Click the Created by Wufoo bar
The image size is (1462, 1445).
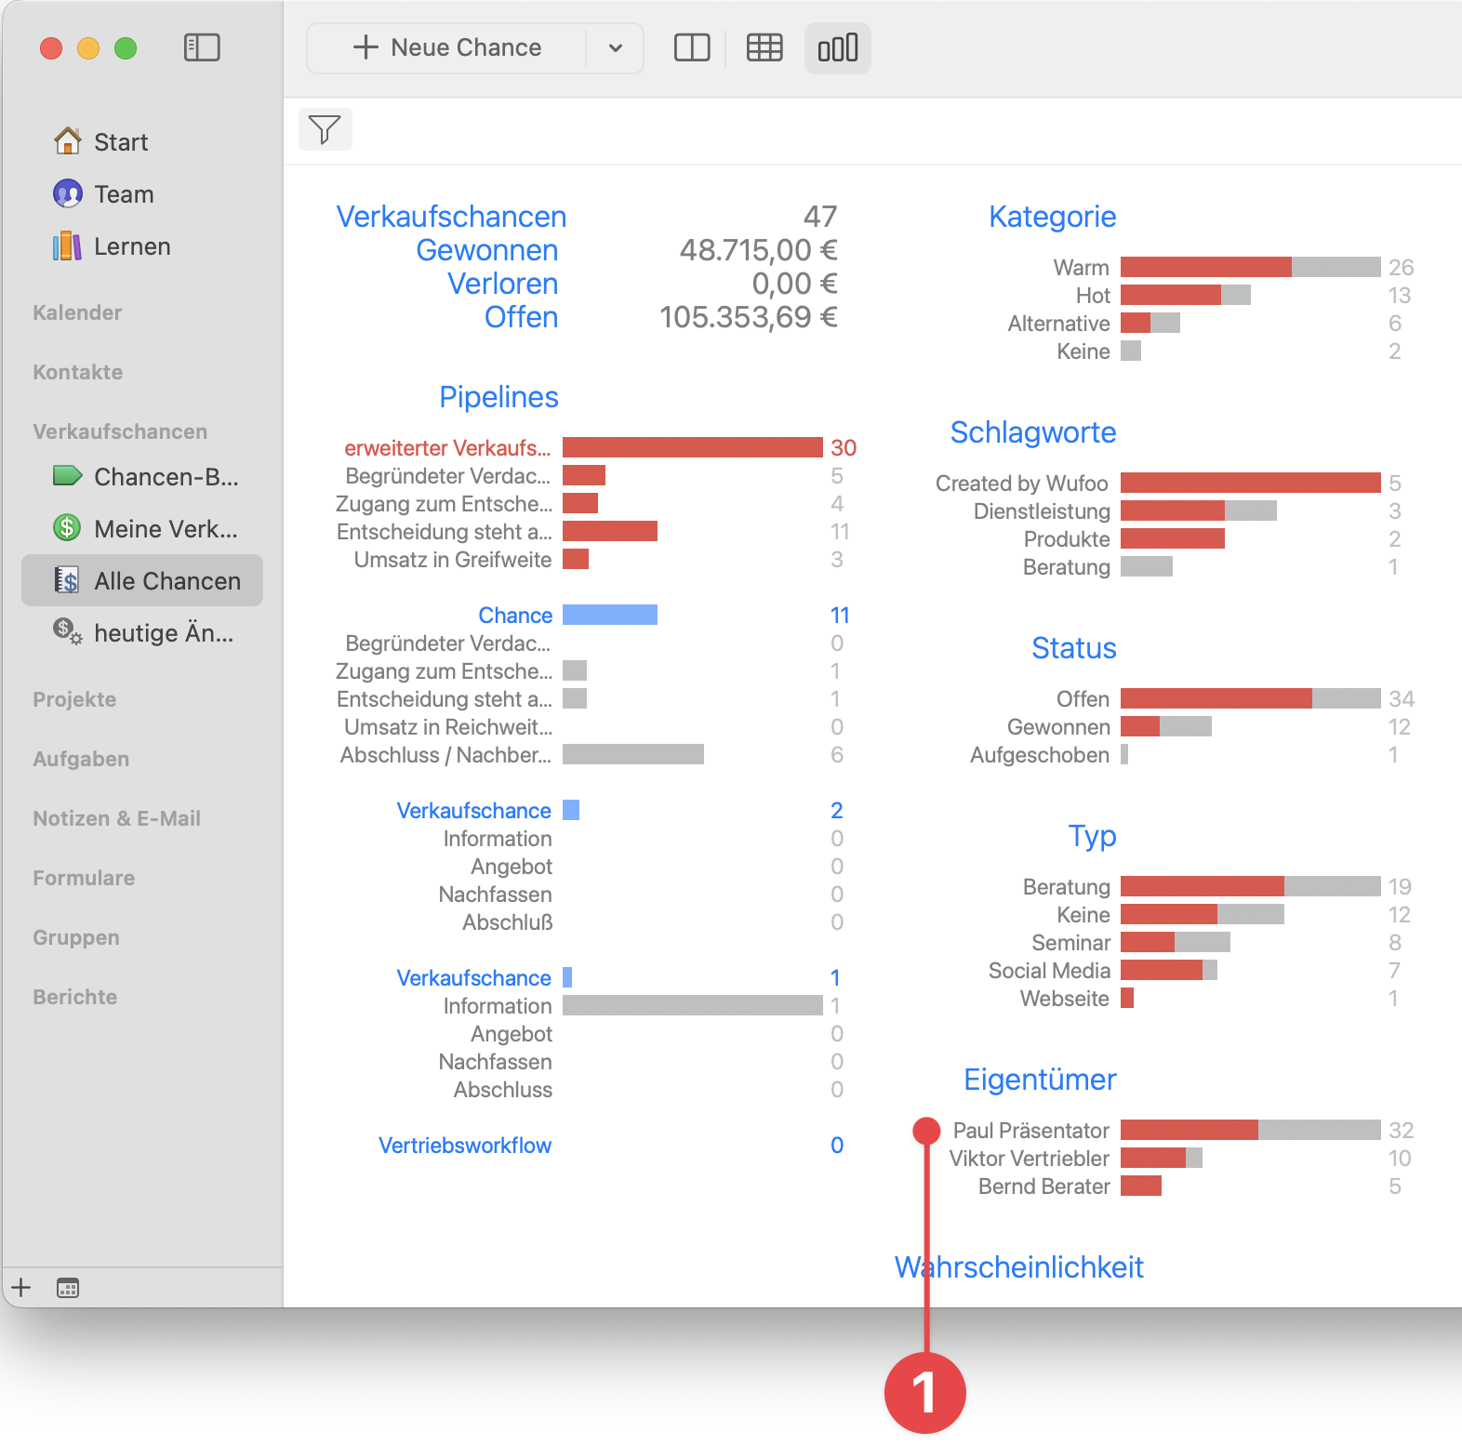(x=1250, y=484)
